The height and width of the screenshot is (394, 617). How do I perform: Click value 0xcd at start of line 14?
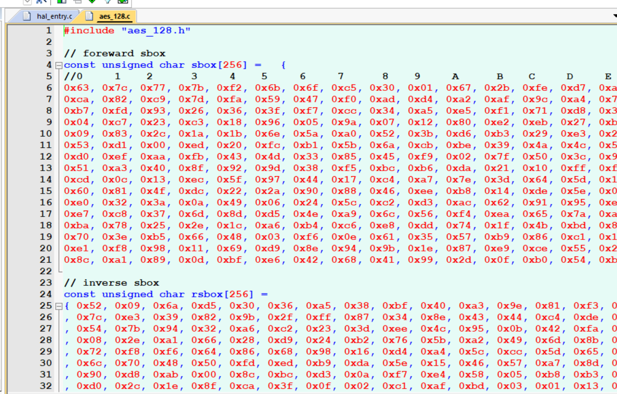point(76,180)
